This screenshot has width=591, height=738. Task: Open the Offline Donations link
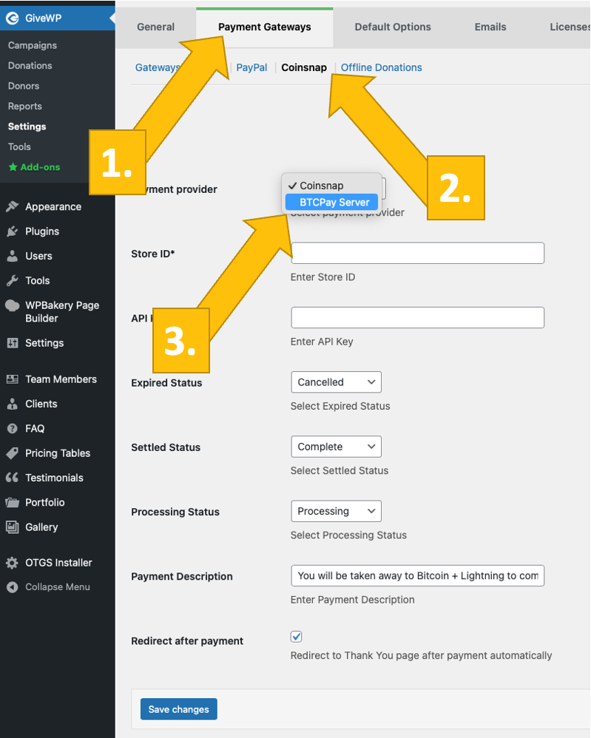click(x=381, y=67)
